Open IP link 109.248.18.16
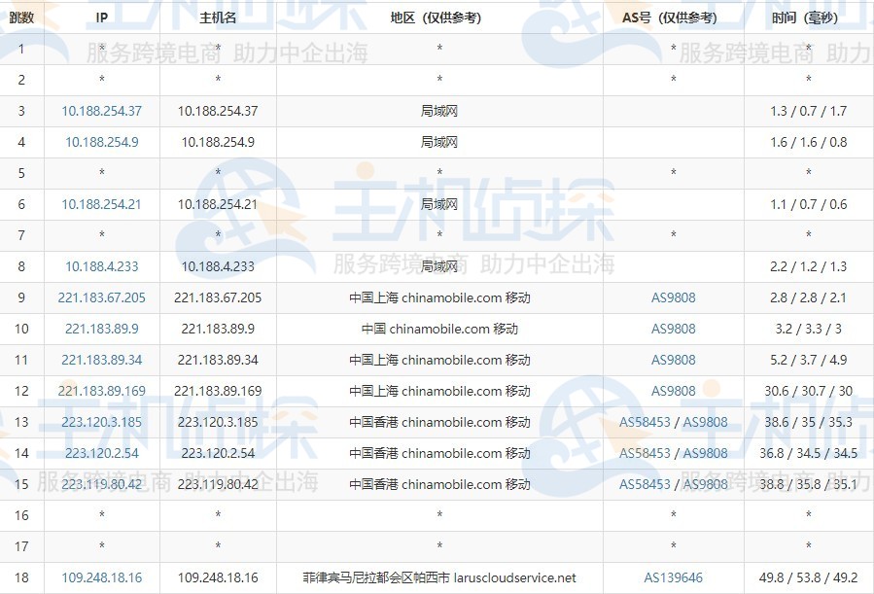Viewport: 874px width, 594px height. click(101, 577)
